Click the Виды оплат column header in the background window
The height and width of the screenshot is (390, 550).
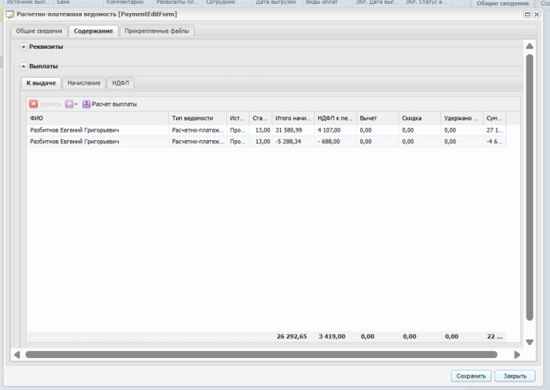[327, 3]
